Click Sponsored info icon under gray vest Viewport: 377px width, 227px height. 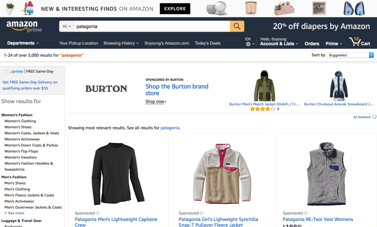click(305, 213)
